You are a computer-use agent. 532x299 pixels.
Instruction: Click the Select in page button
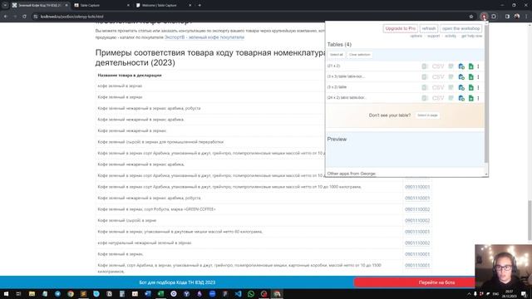427,115
